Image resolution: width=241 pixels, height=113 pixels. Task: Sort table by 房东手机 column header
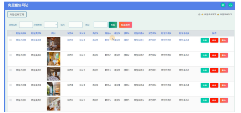[184, 33]
